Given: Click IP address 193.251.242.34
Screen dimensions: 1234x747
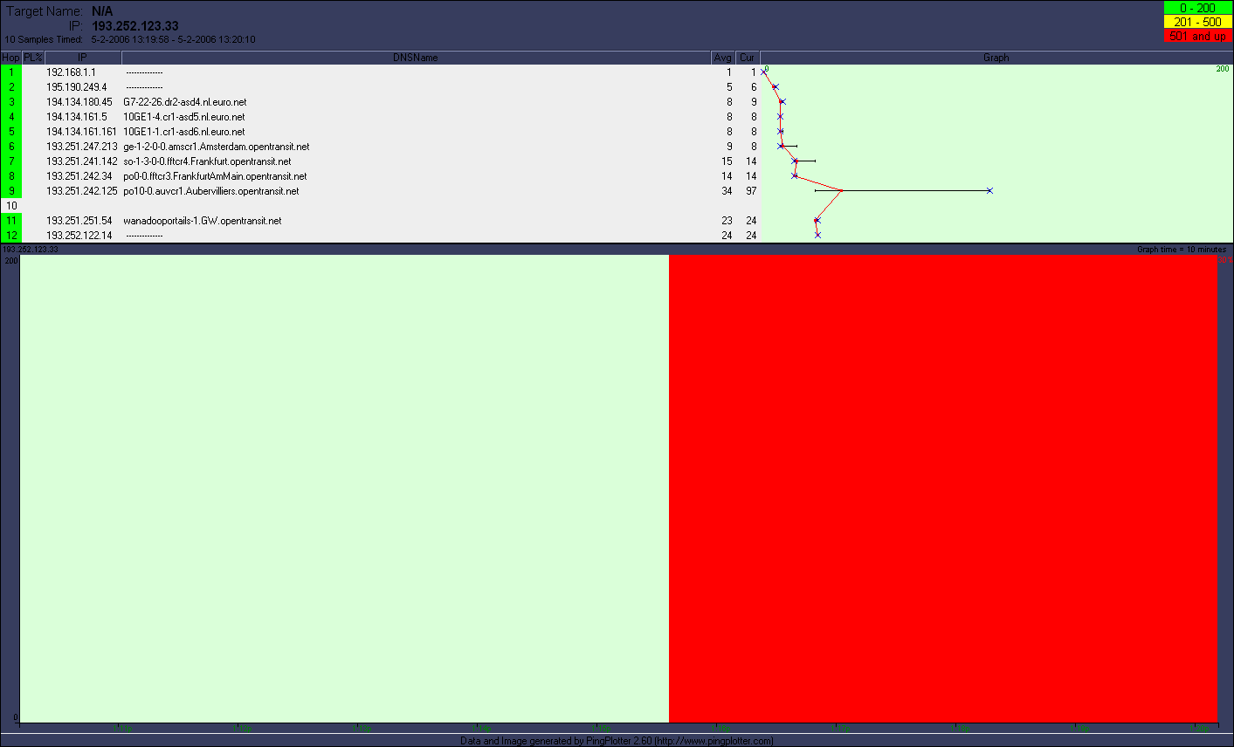Looking at the screenshot, I should coord(79,176).
